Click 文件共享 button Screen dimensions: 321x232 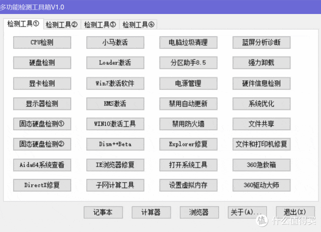point(261,124)
